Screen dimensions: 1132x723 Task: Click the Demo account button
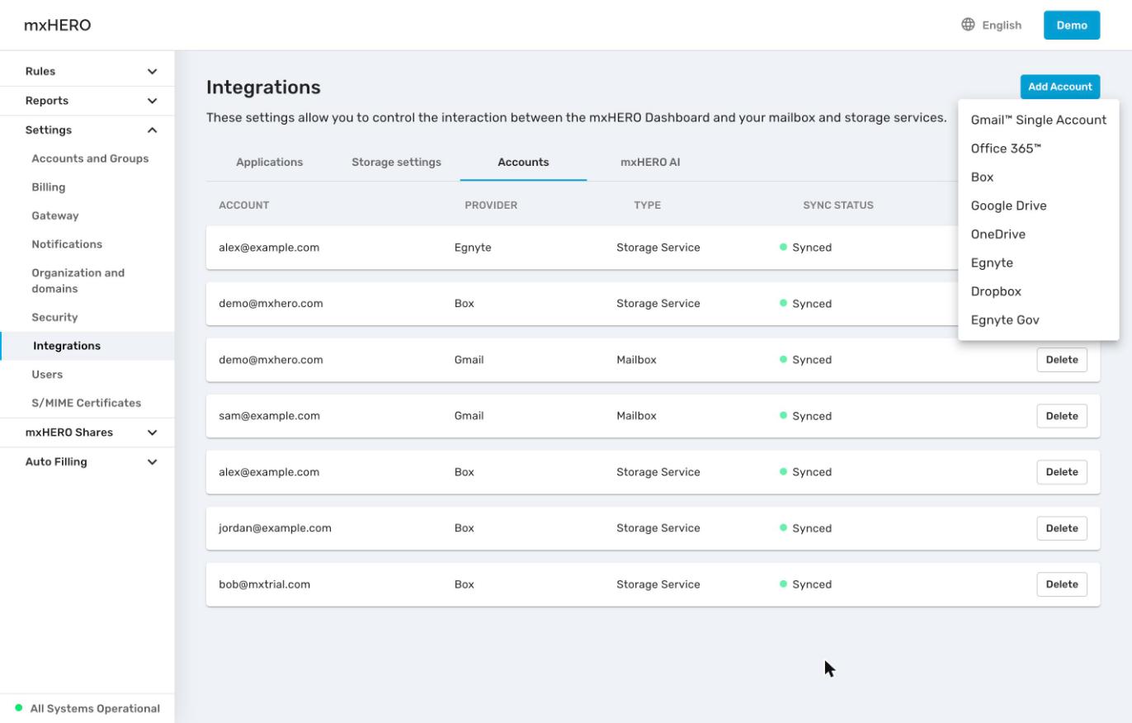pos(1072,25)
